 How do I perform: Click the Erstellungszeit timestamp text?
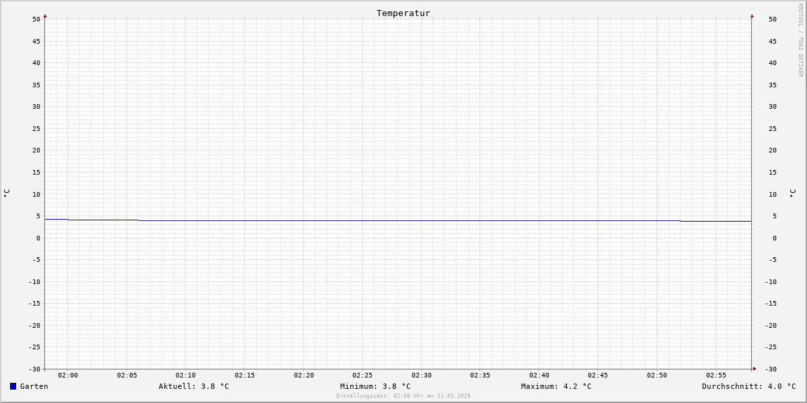point(403,396)
